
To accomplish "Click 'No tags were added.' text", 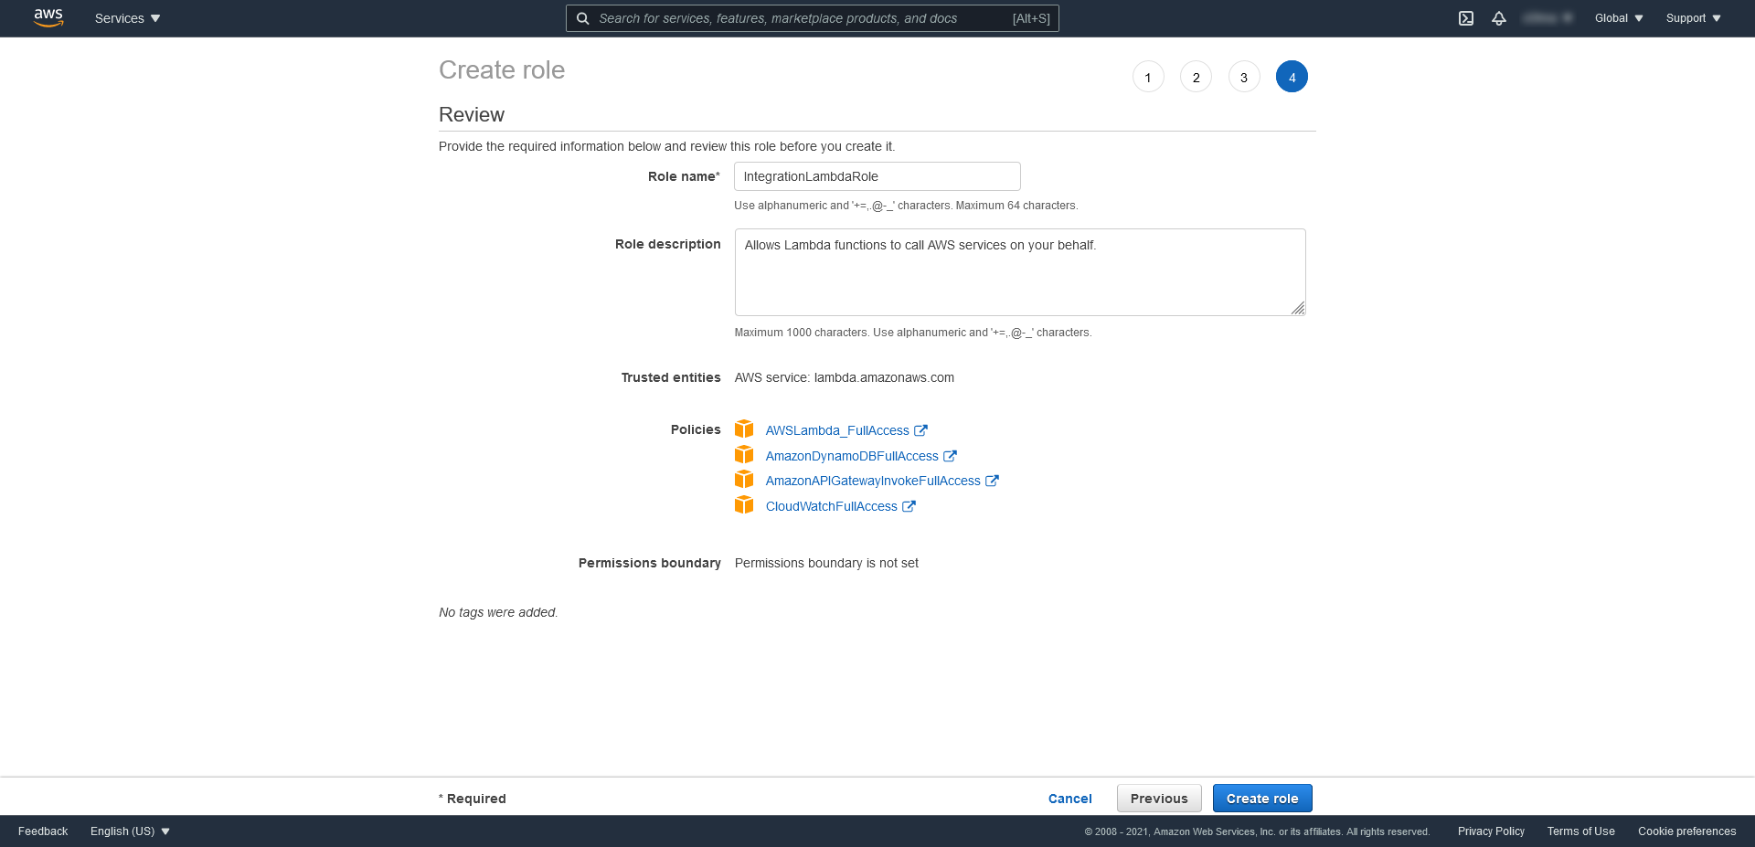I will [x=498, y=612].
